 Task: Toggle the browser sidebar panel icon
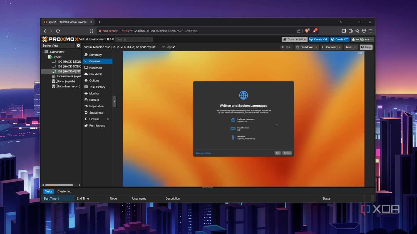pos(344,31)
